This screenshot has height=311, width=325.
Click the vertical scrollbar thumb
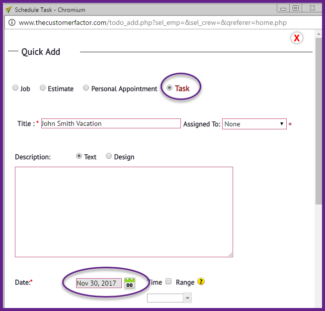click(x=319, y=121)
